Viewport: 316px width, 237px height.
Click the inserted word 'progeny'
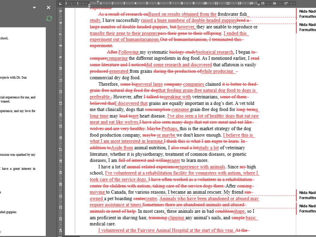click(x=150, y=33)
